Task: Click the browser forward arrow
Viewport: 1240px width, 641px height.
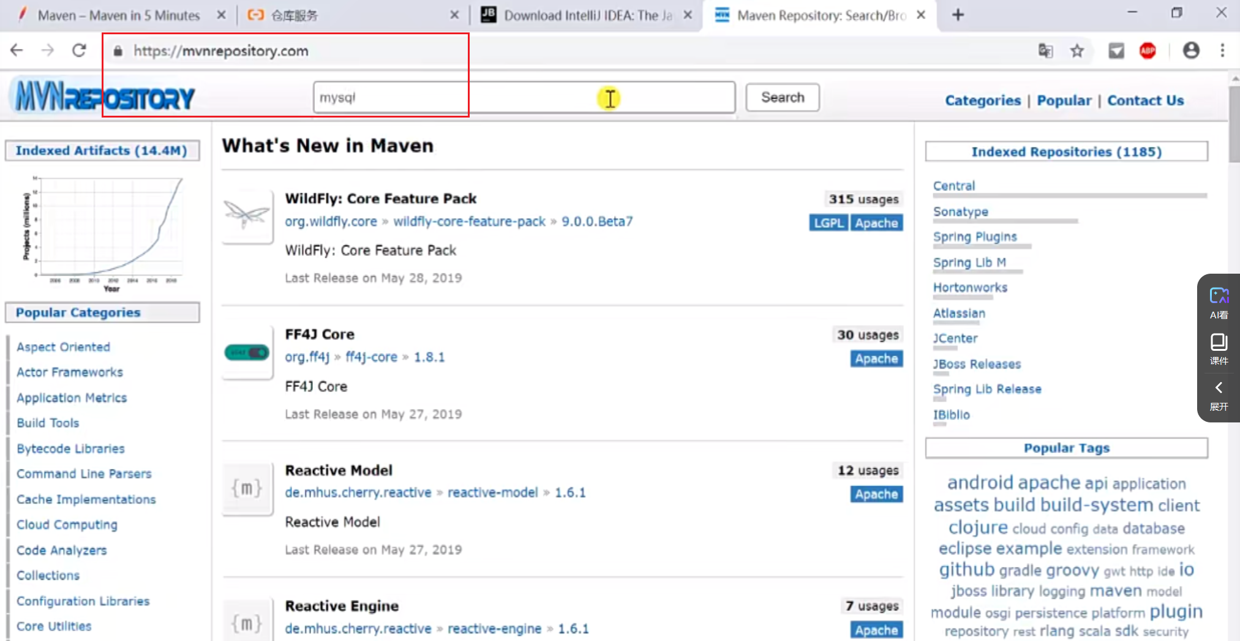Action: pyautogui.click(x=47, y=50)
